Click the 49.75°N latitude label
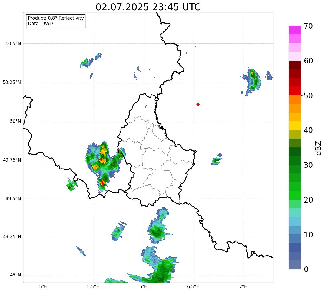 click(x=12, y=160)
